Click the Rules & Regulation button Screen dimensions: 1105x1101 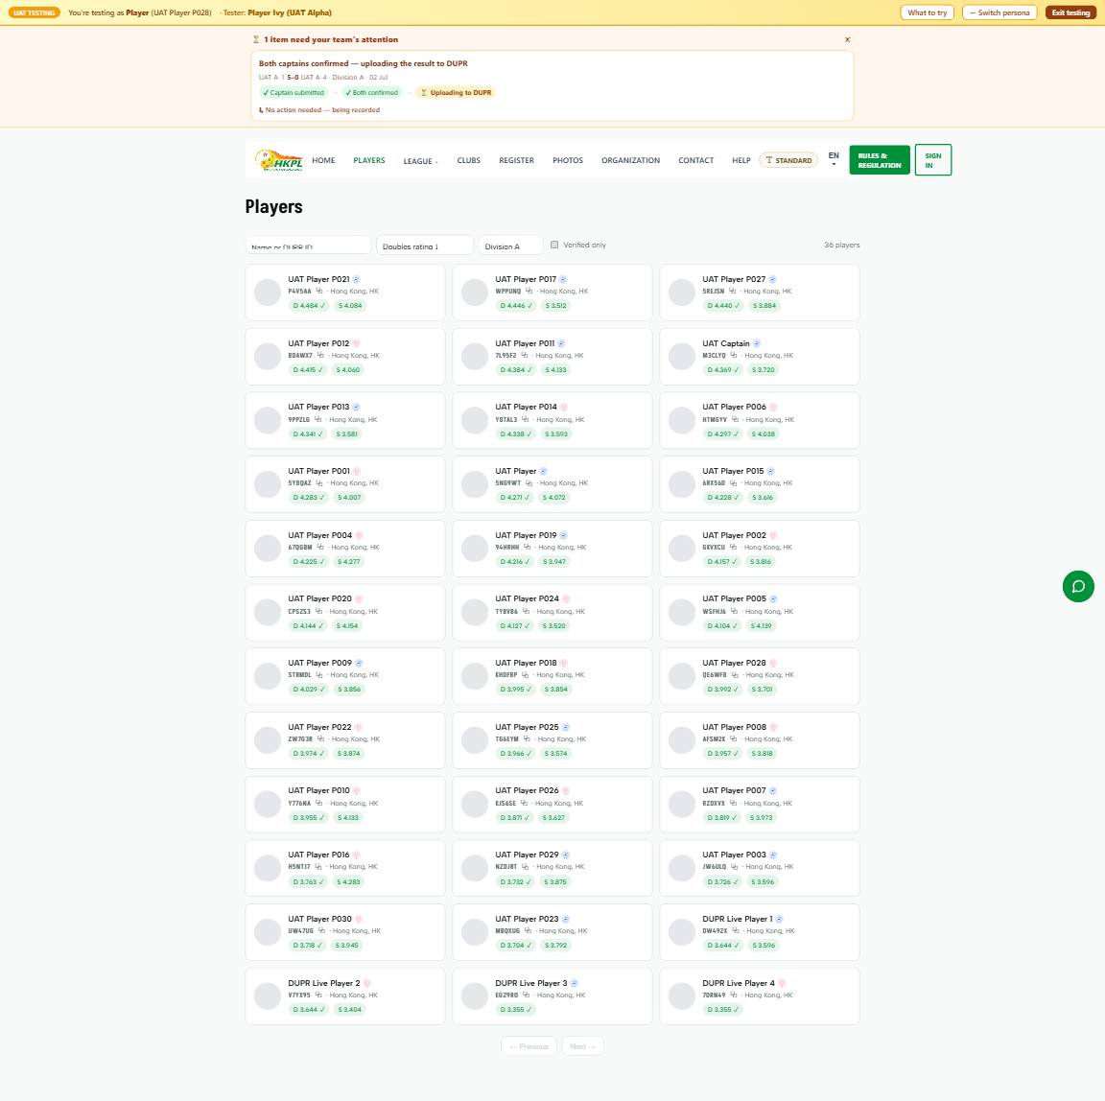880,160
